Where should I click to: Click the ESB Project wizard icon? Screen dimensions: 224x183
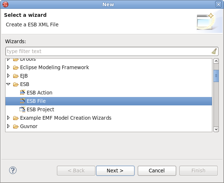tap(22, 109)
